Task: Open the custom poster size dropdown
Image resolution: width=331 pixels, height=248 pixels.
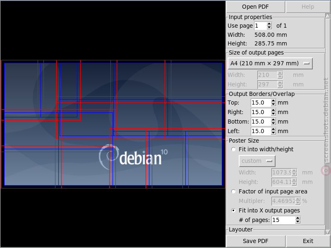Action: pyautogui.click(x=257, y=161)
